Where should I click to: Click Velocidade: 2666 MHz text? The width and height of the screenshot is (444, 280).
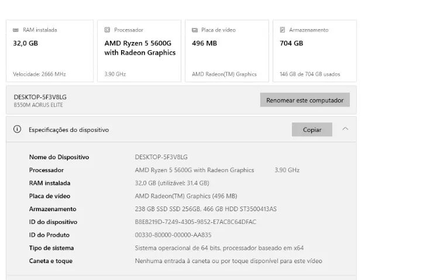coord(39,74)
